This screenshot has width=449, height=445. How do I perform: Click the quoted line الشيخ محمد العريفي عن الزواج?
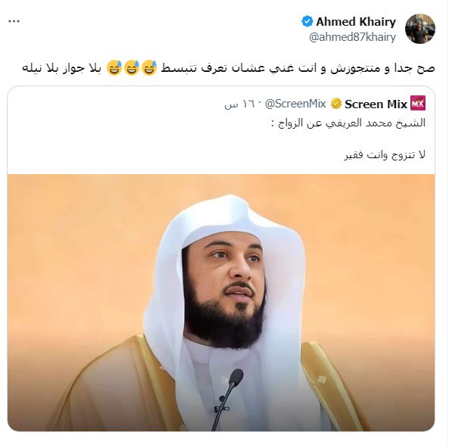tap(348, 123)
